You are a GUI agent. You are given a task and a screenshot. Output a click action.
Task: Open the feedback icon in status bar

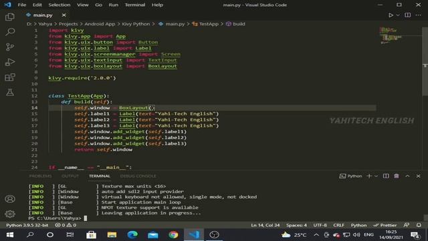coord(407,225)
